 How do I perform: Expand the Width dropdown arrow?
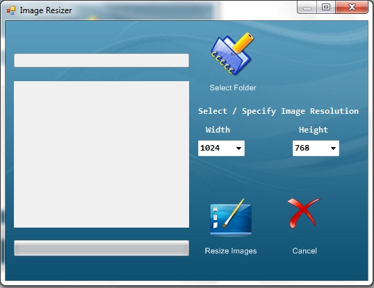[x=238, y=149]
